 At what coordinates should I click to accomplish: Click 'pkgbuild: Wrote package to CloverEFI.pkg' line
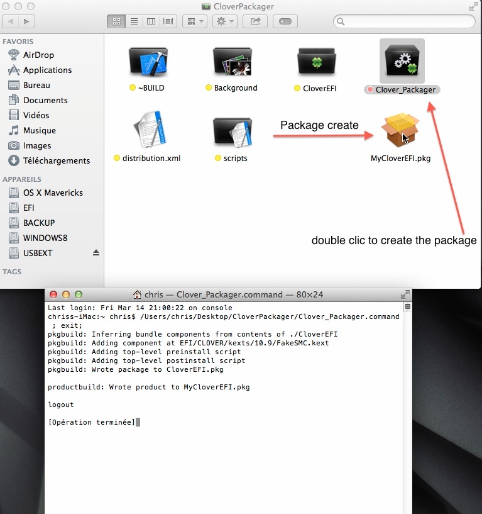tap(136, 369)
